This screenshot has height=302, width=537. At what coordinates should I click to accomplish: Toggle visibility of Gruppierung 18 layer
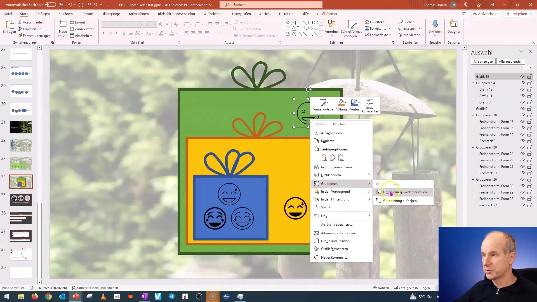(x=523, y=115)
